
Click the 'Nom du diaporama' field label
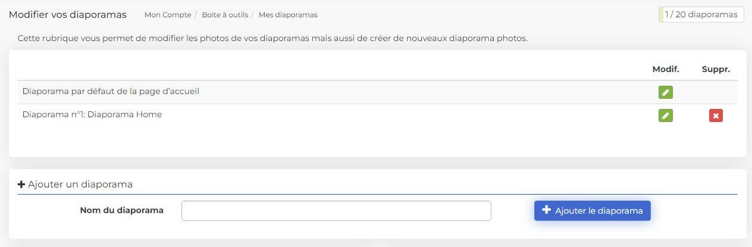121,210
